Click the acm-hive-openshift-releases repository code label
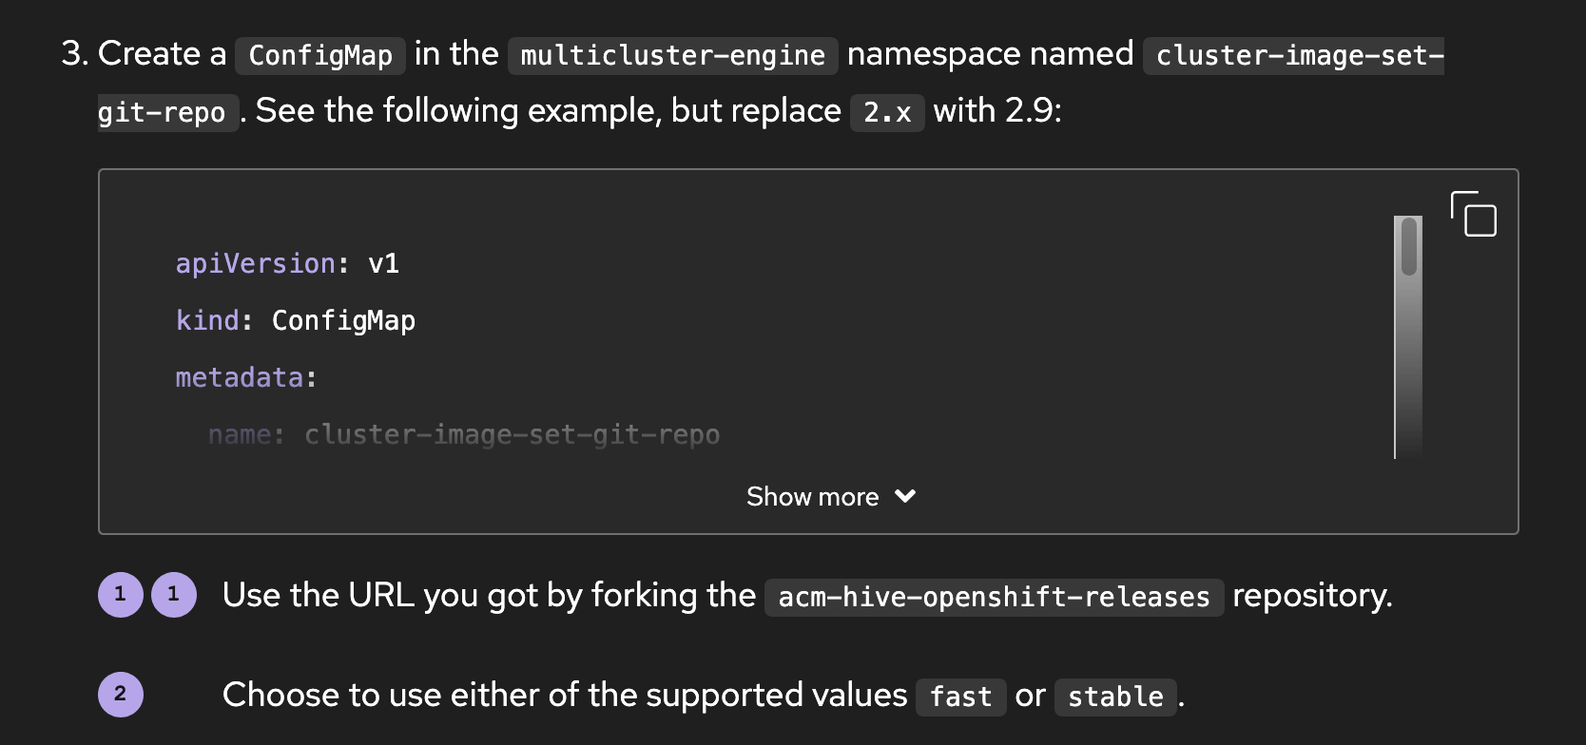Viewport: 1586px width, 745px height. (x=994, y=598)
